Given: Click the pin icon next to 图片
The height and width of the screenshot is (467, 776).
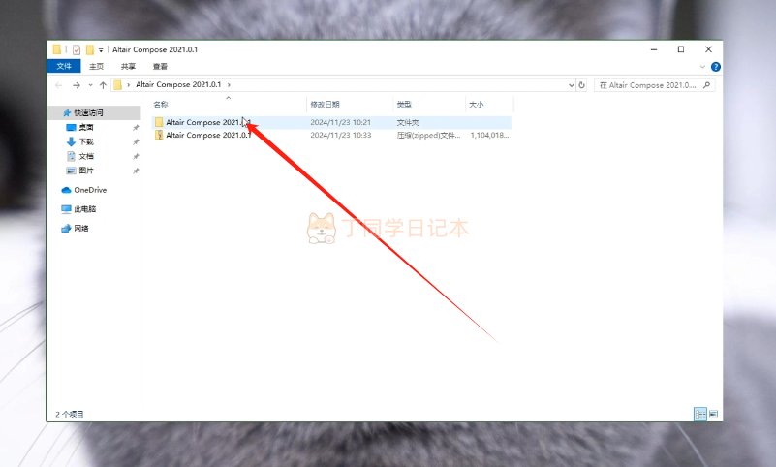Looking at the screenshot, I should pos(136,171).
